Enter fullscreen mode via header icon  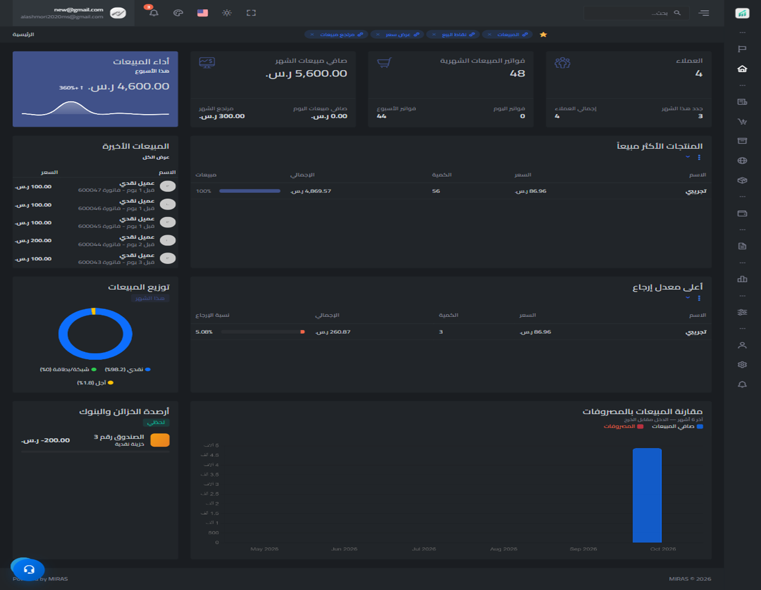click(251, 13)
